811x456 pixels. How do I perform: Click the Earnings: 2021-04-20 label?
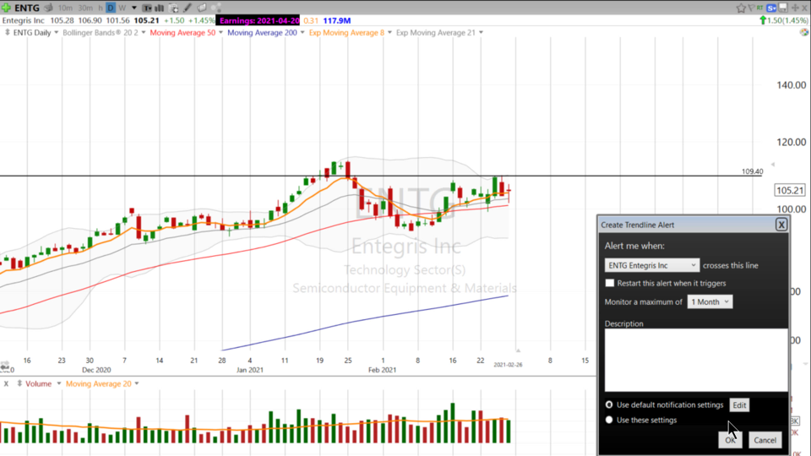259,20
